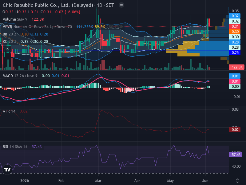Click the 0.03 ATR scale label
This screenshot has width=246, height=185.
235,109
